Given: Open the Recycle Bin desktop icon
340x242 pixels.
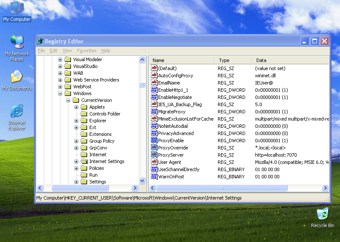Looking at the screenshot, I should click(323, 218).
